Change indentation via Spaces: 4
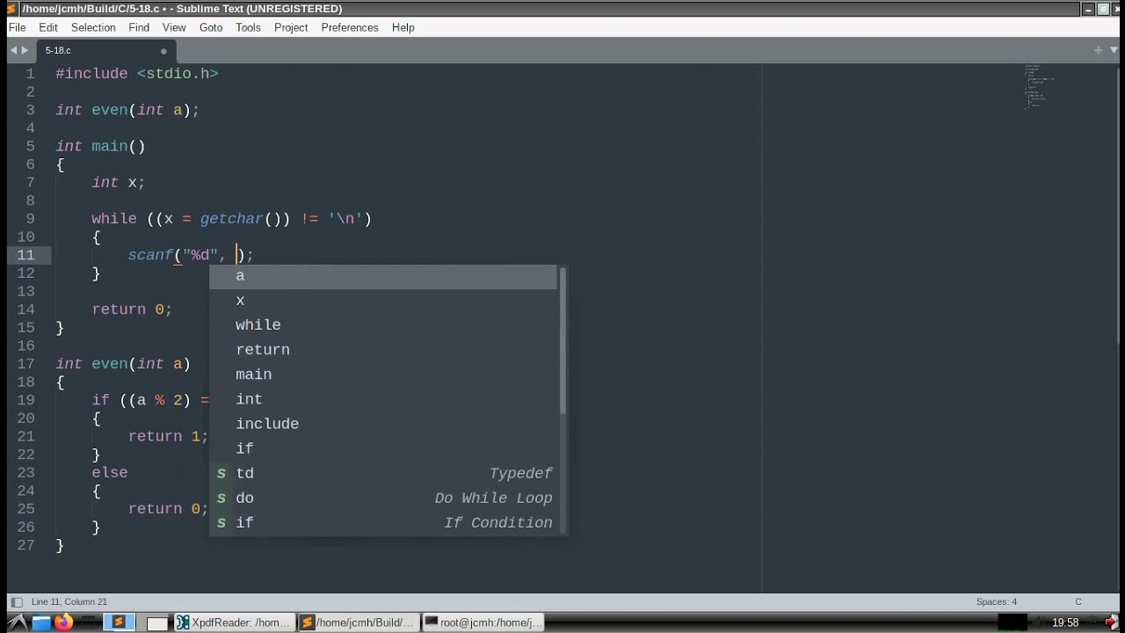This screenshot has height=633, width=1125. (x=997, y=602)
